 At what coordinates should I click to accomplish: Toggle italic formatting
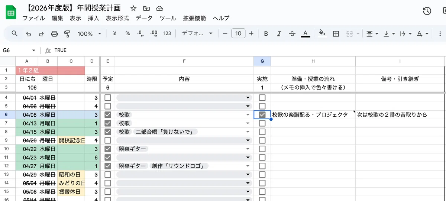point(279,34)
